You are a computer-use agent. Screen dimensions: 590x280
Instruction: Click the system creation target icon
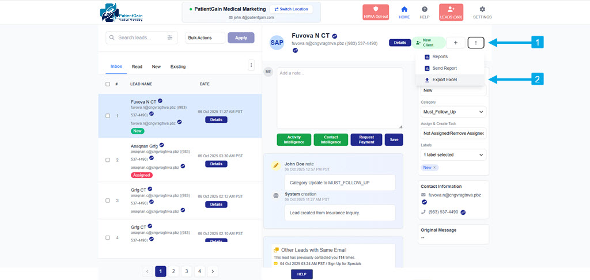point(276,196)
